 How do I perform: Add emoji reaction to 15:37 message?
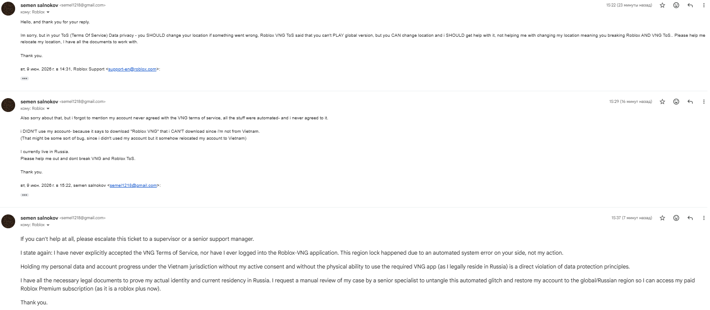click(676, 218)
